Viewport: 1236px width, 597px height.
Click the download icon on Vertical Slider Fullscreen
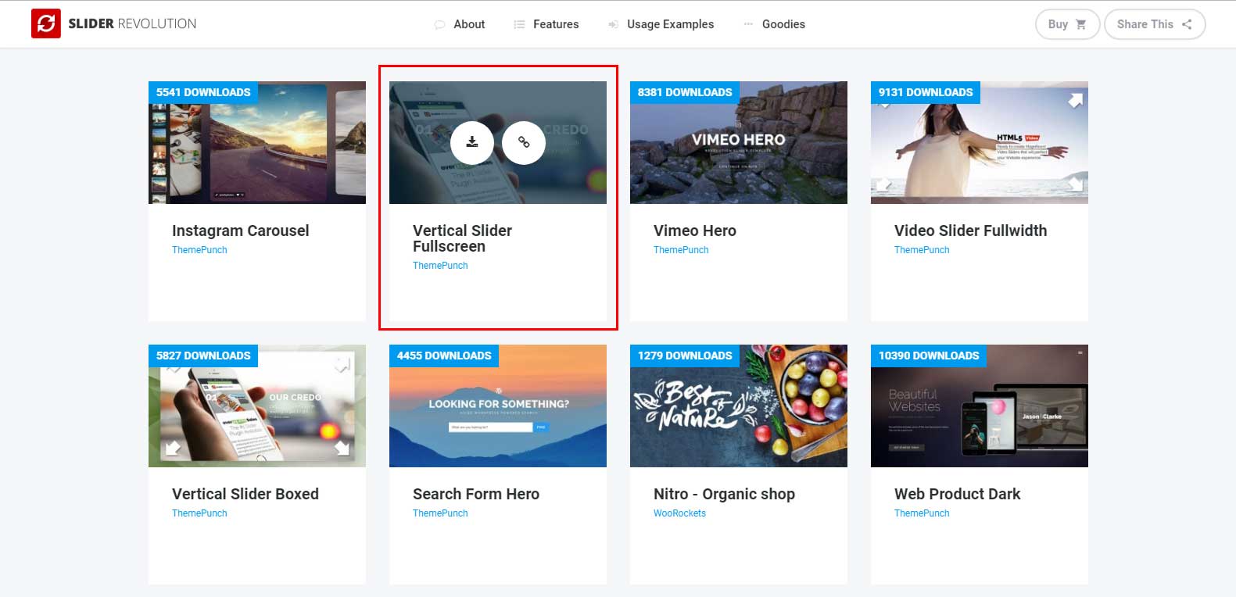click(x=472, y=142)
